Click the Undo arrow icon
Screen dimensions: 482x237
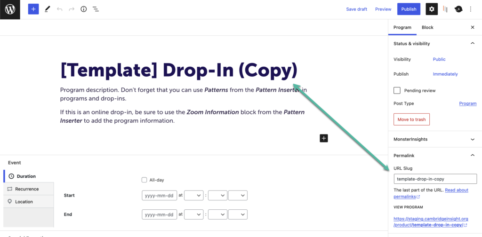point(59,9)
